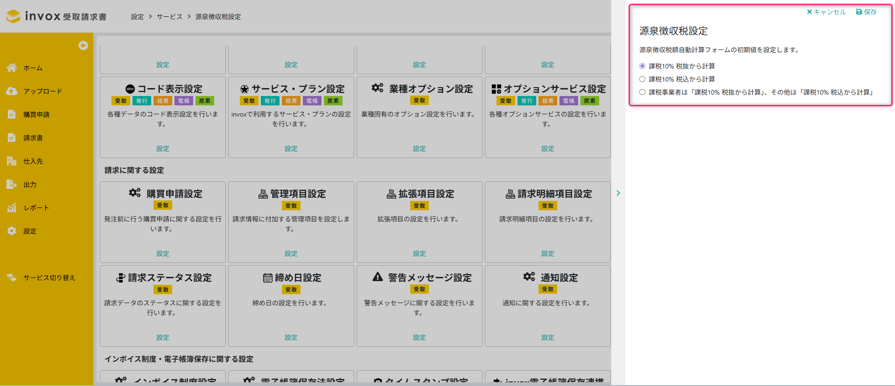Click the キャンセル cancel button
Viewport: 895px width, 386px height.
pos(826,12)
